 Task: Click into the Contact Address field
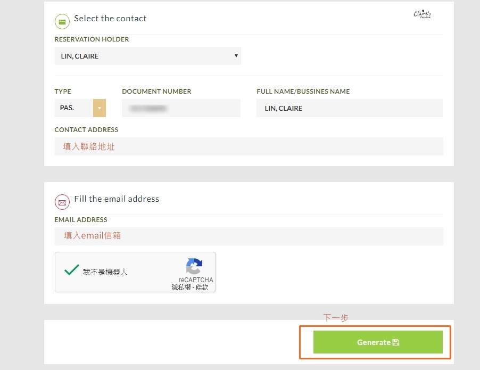(x=249, y=146)
